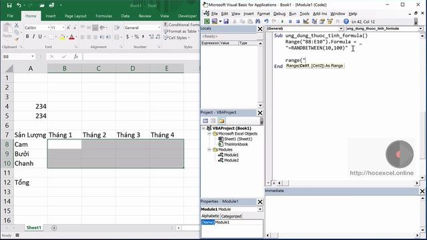Apply the yellow fill color bucket

[62, 37]
